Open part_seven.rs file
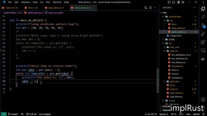 click(179, 93)
